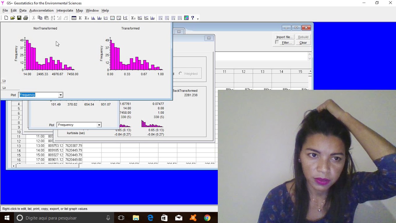Viewport: 396px width, 223px height.
Task: Click the Save diskette toolbar icon
Action: pos(19,18)
